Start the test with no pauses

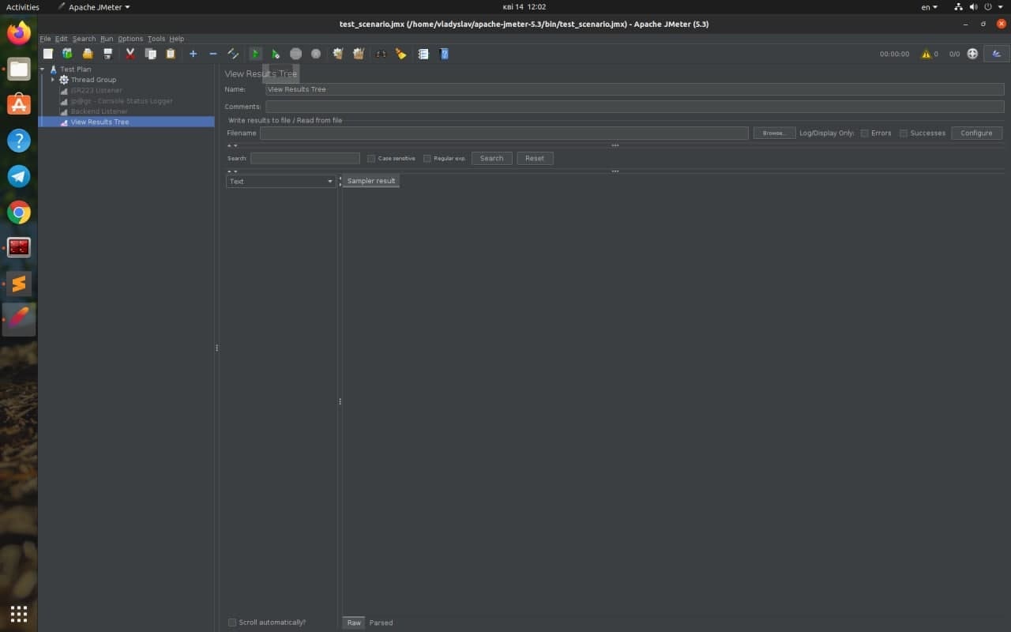tap(276, 54)
